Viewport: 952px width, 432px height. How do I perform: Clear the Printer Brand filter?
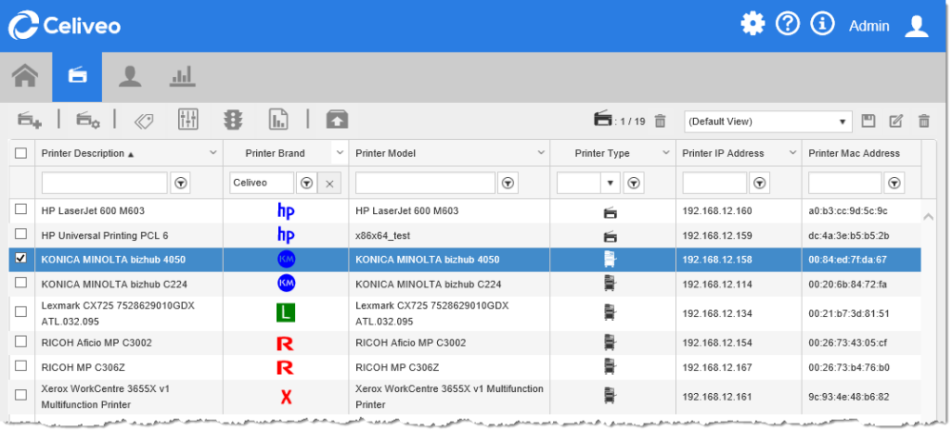click(329, 184)
